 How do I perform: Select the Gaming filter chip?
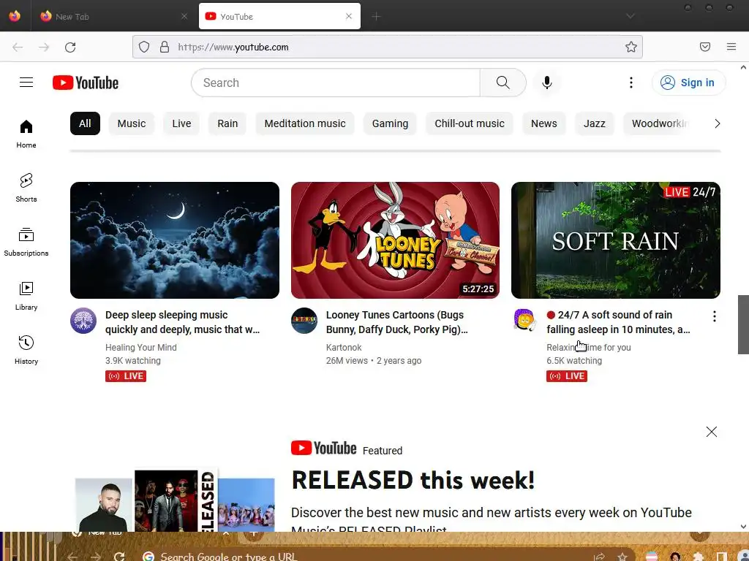coord(390,123)
